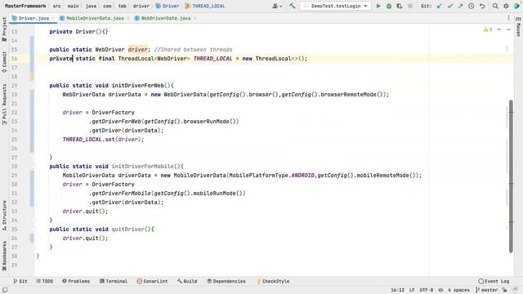
Task: Click the THREAD_LOCAL field breadcrumb
Action: click(205, 6)
